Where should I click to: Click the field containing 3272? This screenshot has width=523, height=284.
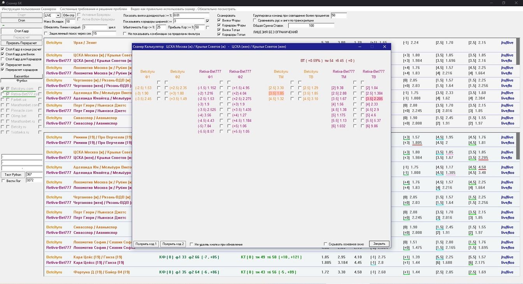tap(34, 181)
